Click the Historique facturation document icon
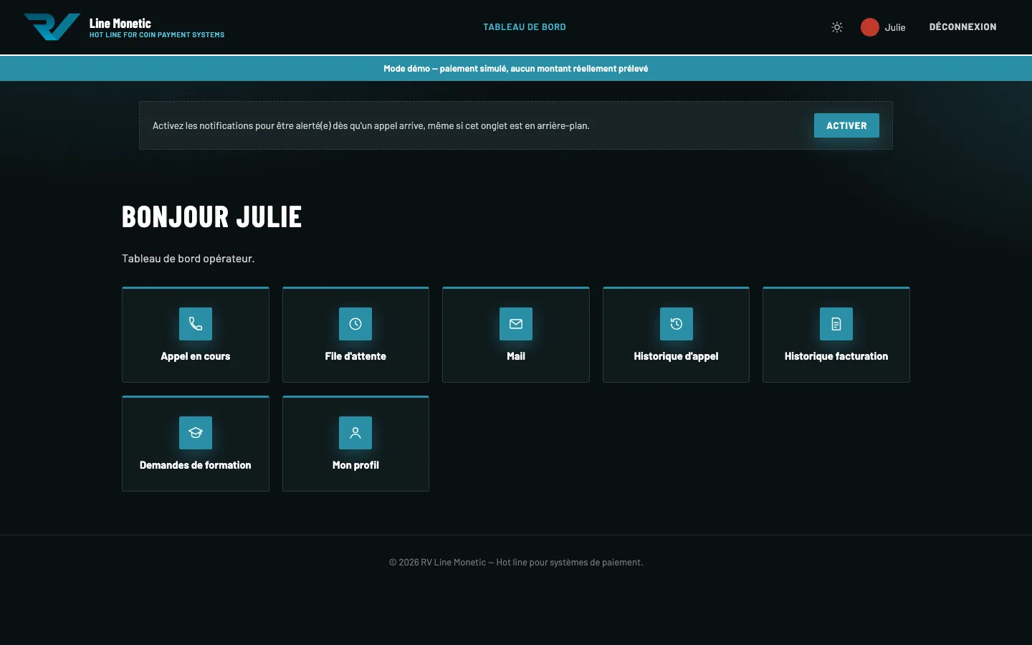 tap(836, 324)
